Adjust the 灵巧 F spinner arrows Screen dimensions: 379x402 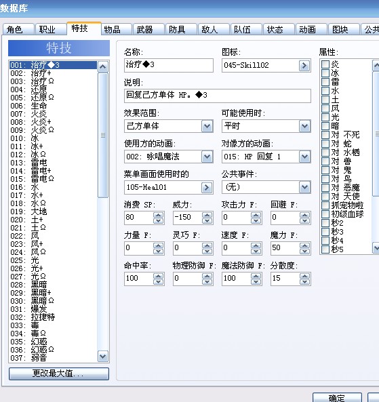pyautogui.click(x=207, y=248)
